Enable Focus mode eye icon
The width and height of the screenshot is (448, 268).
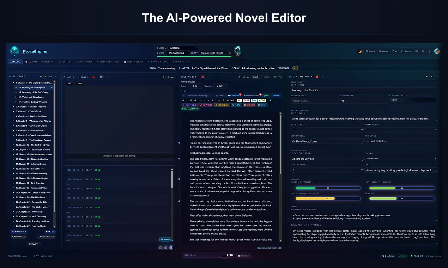pos(383,51)
